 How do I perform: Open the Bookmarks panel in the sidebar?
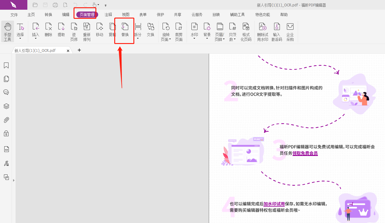pos(6,65)
